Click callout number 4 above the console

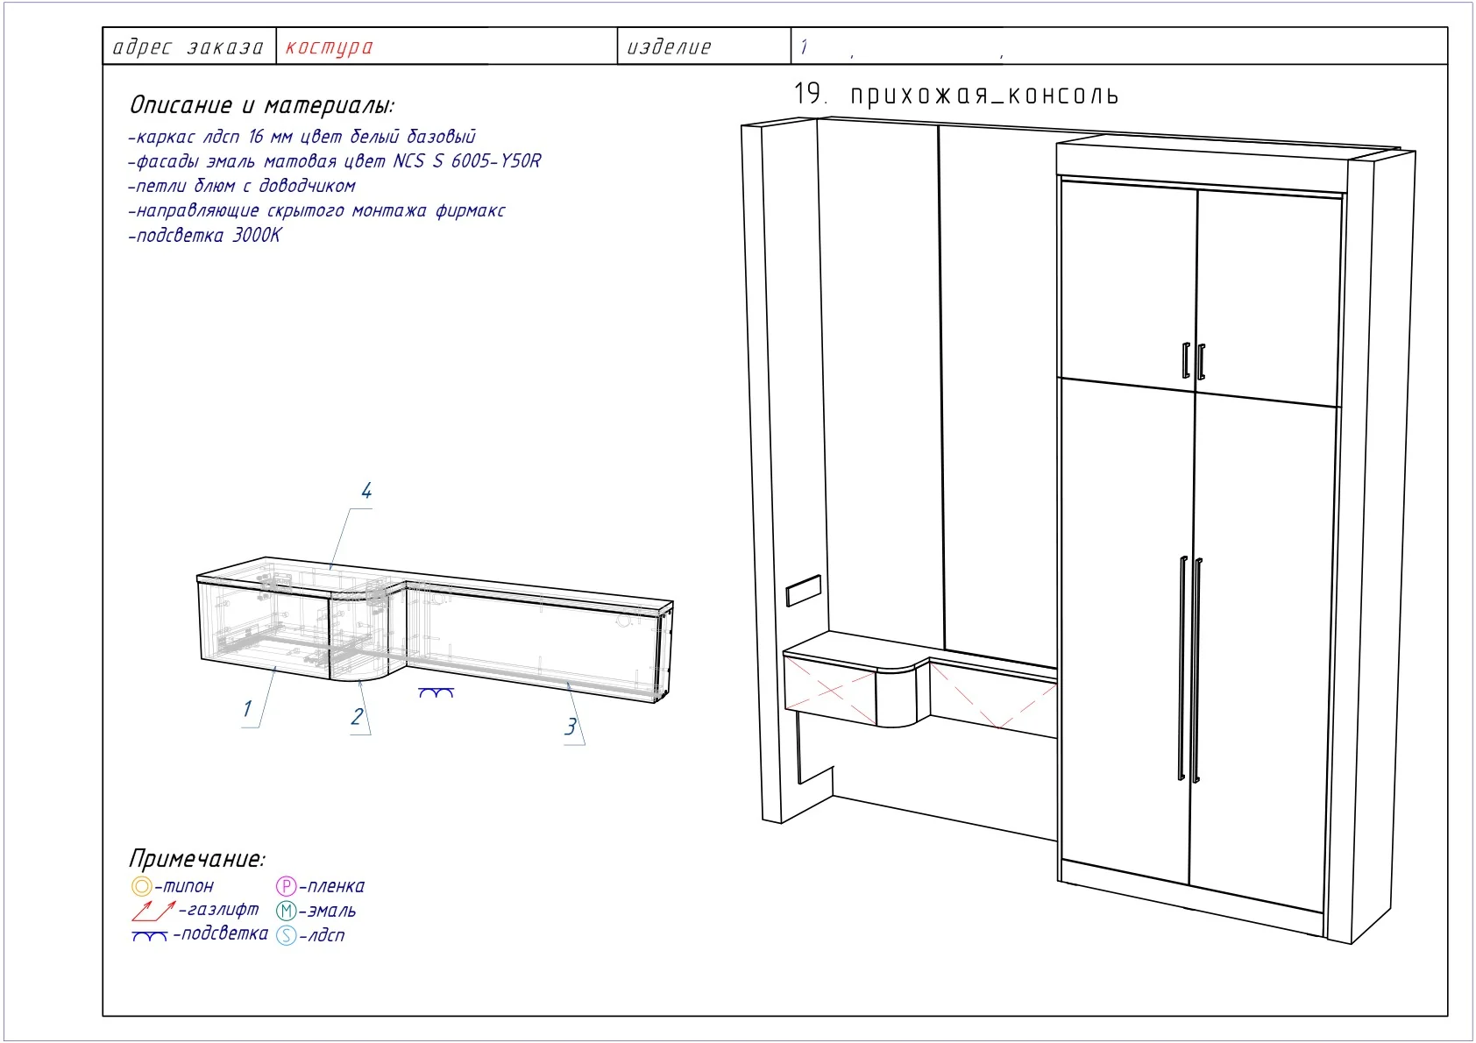(x=366, y=491)
